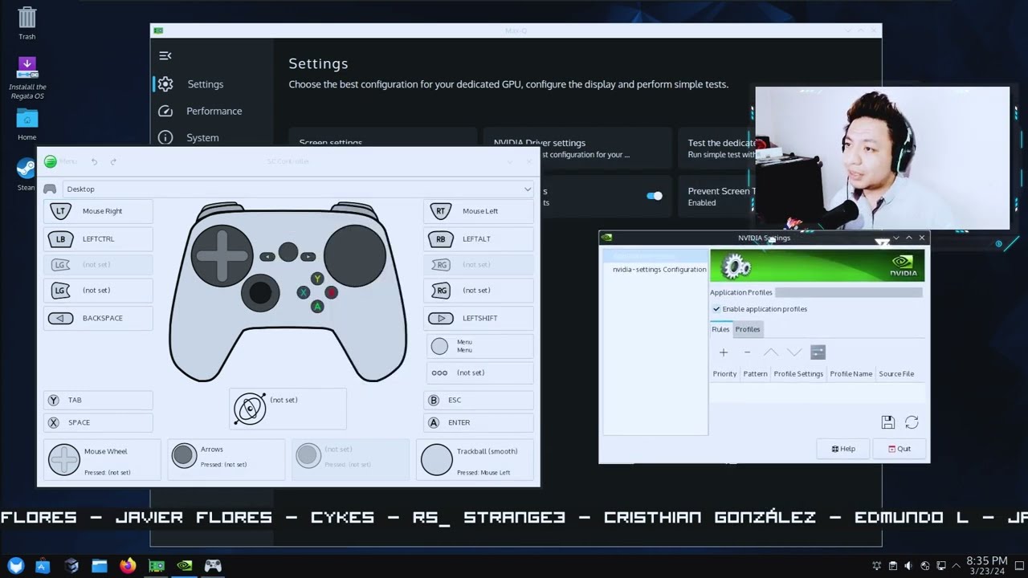Click the gamepad icon beside the Desktop profile
The height and width of the screenshot is (578, 1028).
(x=50, y=189)
